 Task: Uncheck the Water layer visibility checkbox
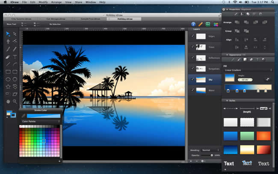(x=192, y=90)
